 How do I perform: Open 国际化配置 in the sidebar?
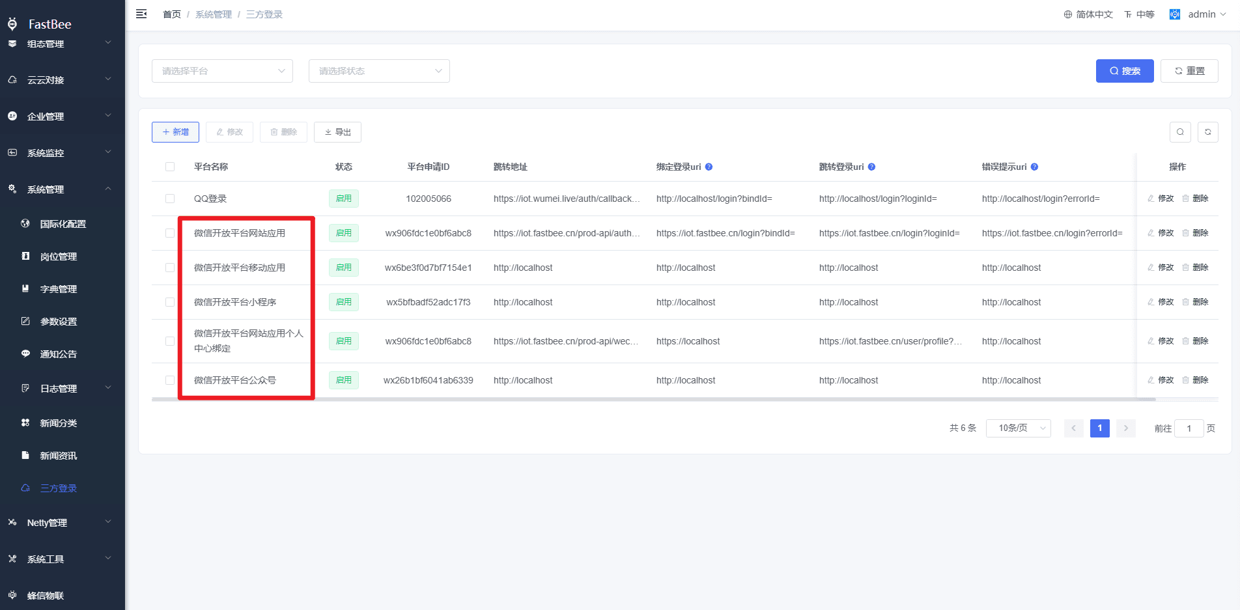coord(63,224)
